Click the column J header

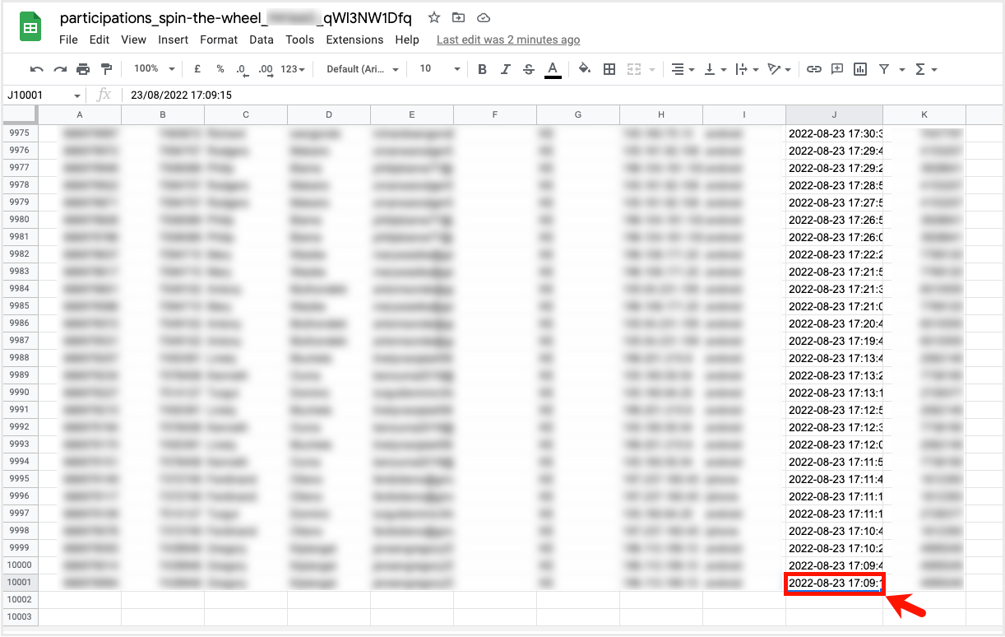pyautogui.click(x=834, y=115)
